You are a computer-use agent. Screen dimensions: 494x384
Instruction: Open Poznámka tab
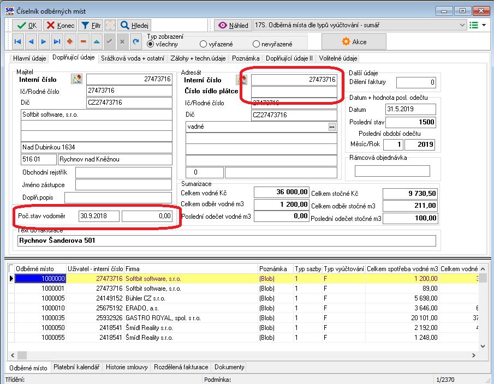246,58
